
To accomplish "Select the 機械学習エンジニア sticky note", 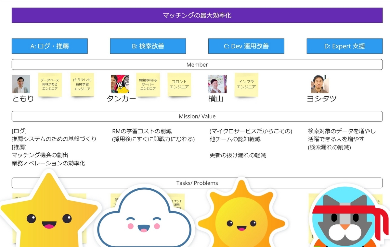I will click(x=82, y=84).
